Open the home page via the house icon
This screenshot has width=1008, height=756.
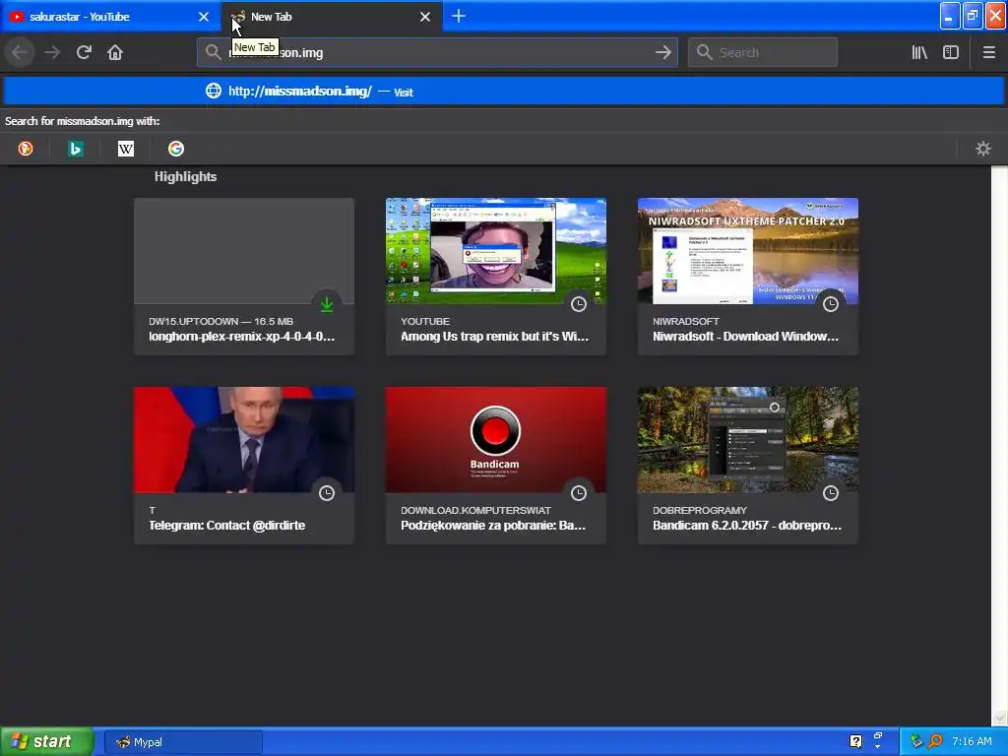click(115, 53)
